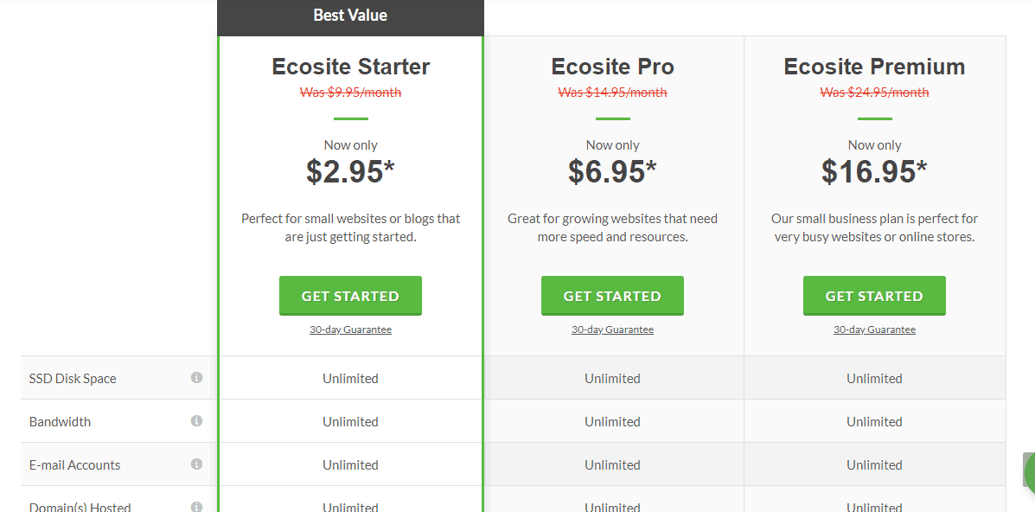Click the $6.95 price

click(x=612, y=171)
